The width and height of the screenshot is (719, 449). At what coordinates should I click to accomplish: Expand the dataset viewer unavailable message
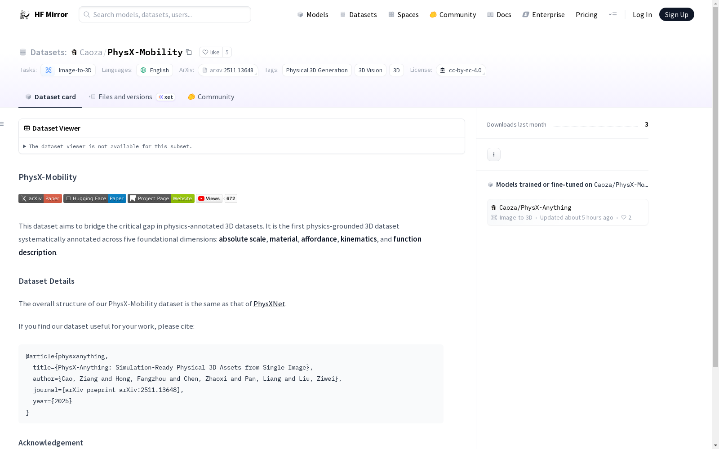[x=108, y=146]
